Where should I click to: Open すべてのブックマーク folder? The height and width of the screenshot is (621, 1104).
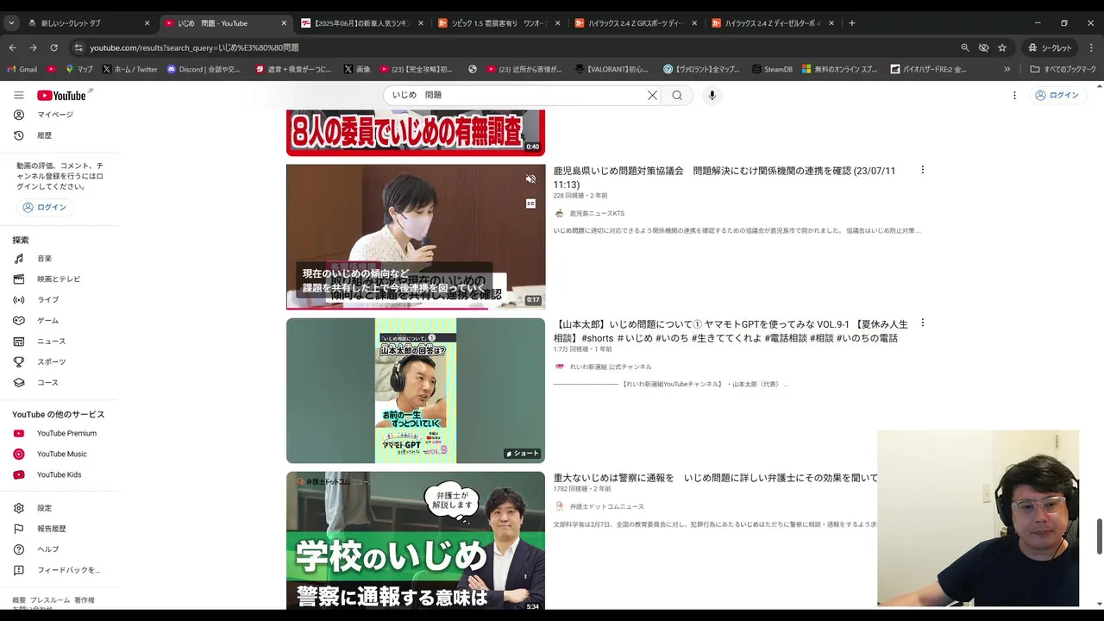pos(1063,69)
